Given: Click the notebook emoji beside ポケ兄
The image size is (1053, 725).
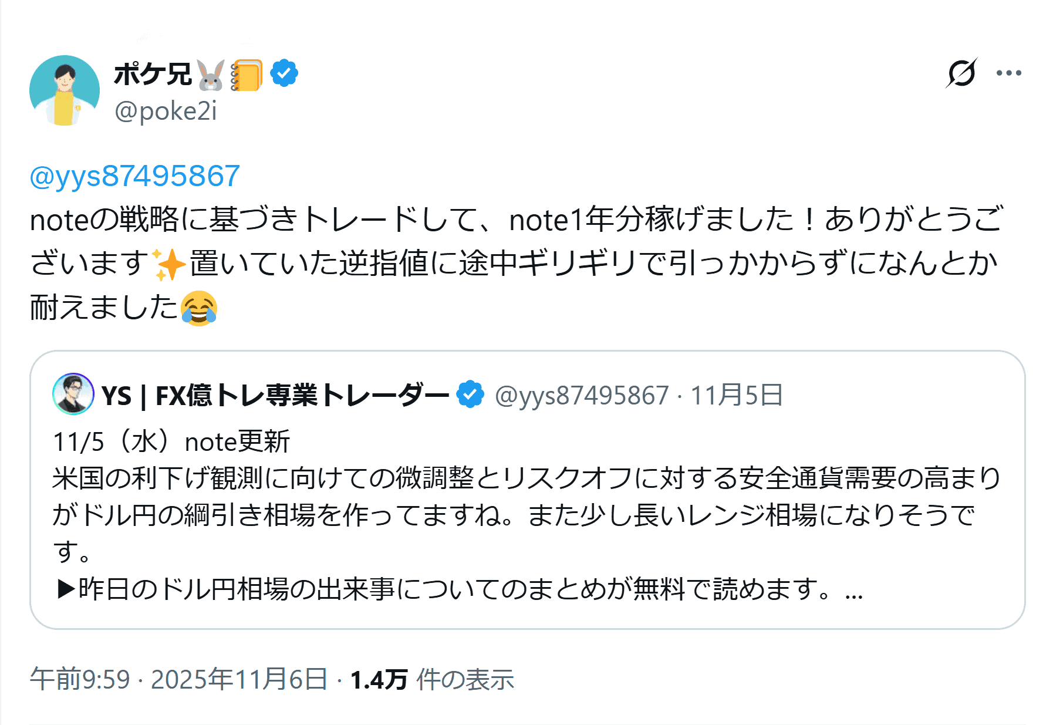Looking at the screenshot, I should click(x=247, y=75).
